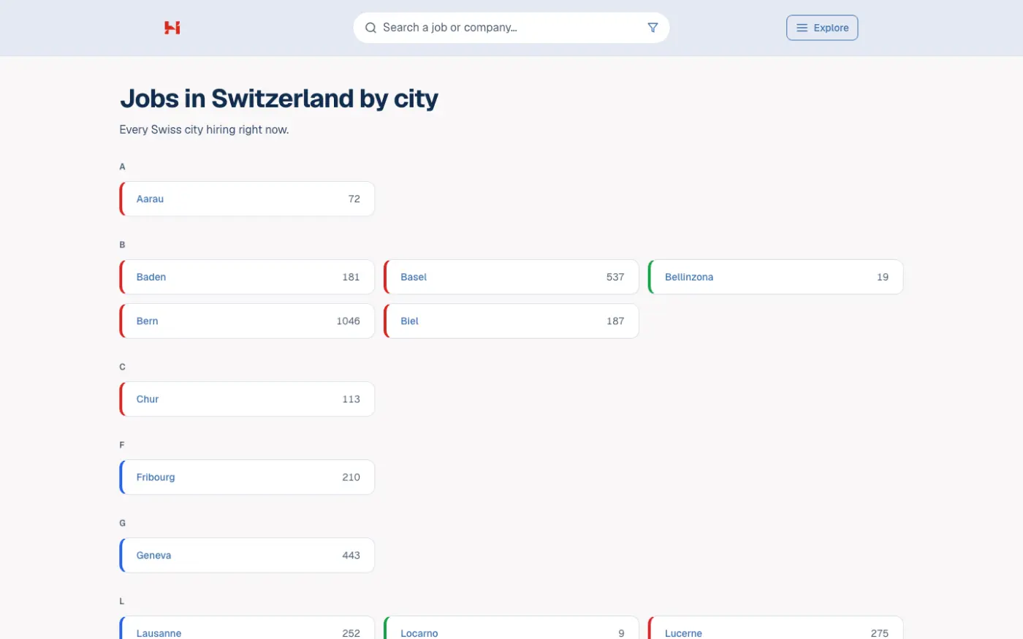The height and width of the screenshot is (639, 1023).
Task: Focus the job or company search field
Action: coord(512,28)
